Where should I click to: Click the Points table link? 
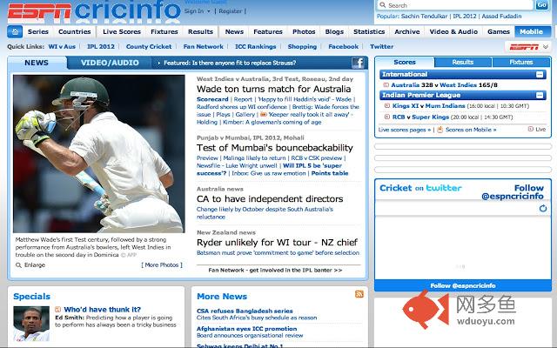click(x=330, y=173)
